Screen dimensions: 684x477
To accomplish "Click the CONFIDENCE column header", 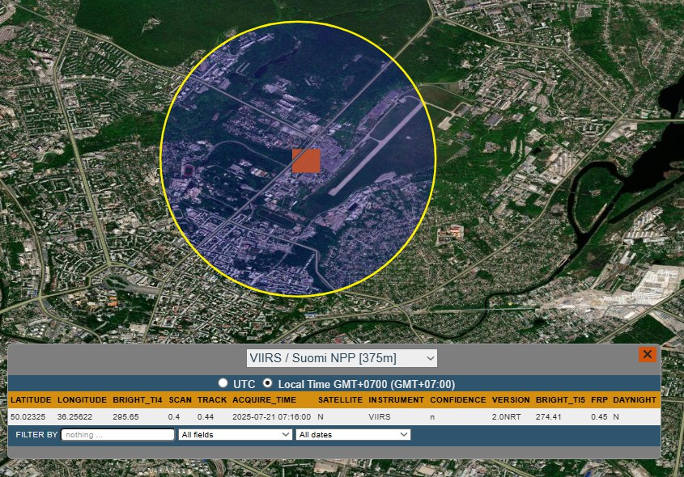I will click(458, 400).
